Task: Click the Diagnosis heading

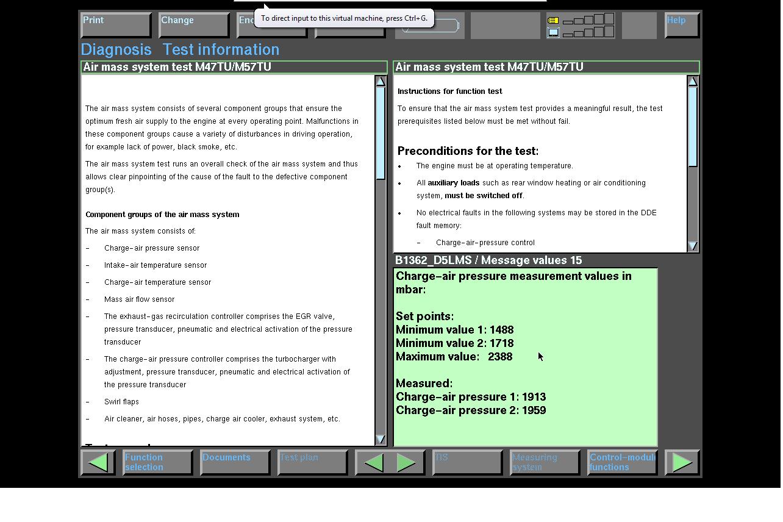Action: 116,49
